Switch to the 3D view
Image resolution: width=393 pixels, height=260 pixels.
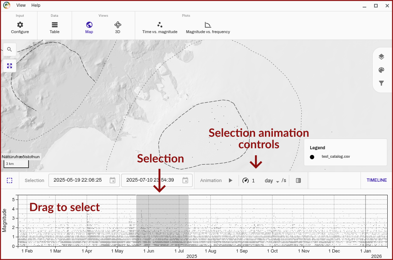[x=118, y=27]
